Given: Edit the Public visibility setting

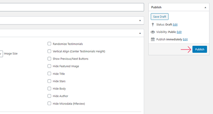Looking at the screenshot, I should 179,32.
